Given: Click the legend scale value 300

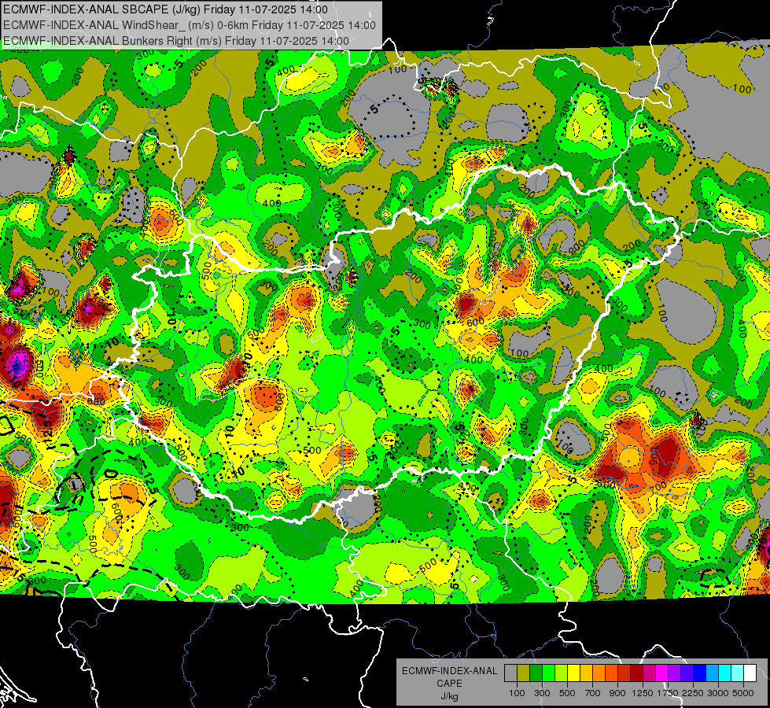Looking at the screenshot, I should pos(542,693).
